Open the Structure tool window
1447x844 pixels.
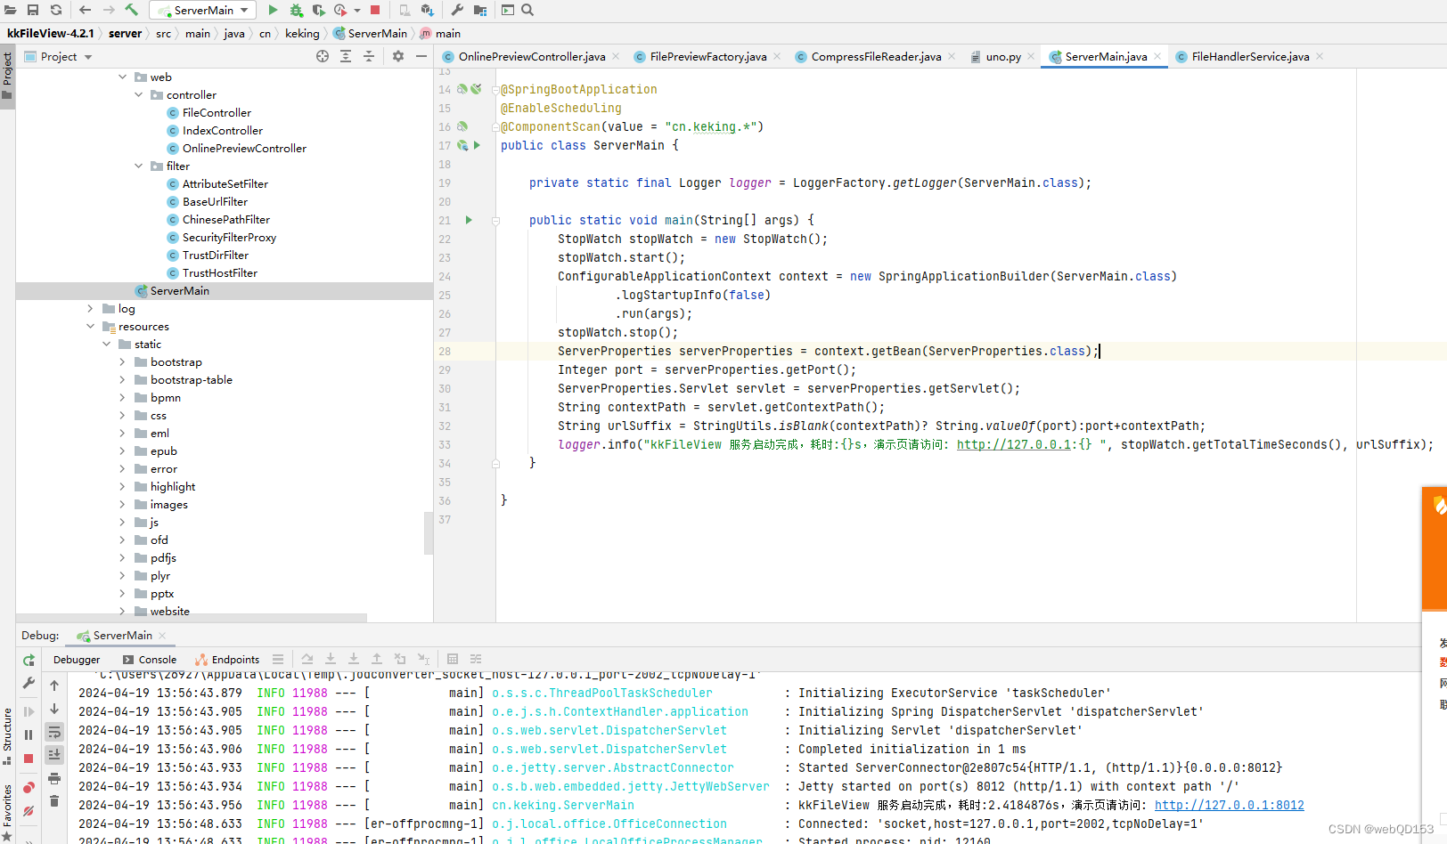pyautogui.click(x=7, y=735)
